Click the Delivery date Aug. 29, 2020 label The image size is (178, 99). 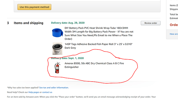tap(68, 23)
